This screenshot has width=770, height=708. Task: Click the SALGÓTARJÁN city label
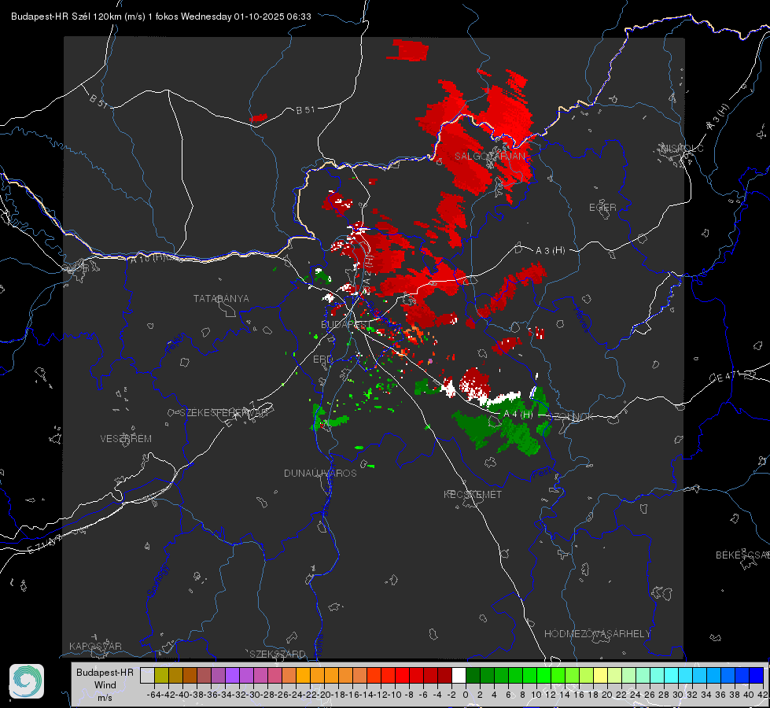coord(490,157)
